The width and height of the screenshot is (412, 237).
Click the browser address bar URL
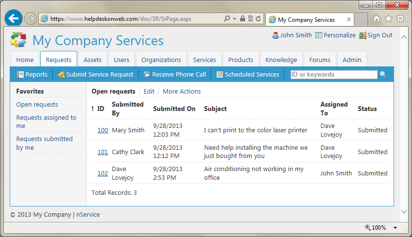pos(121,19)
